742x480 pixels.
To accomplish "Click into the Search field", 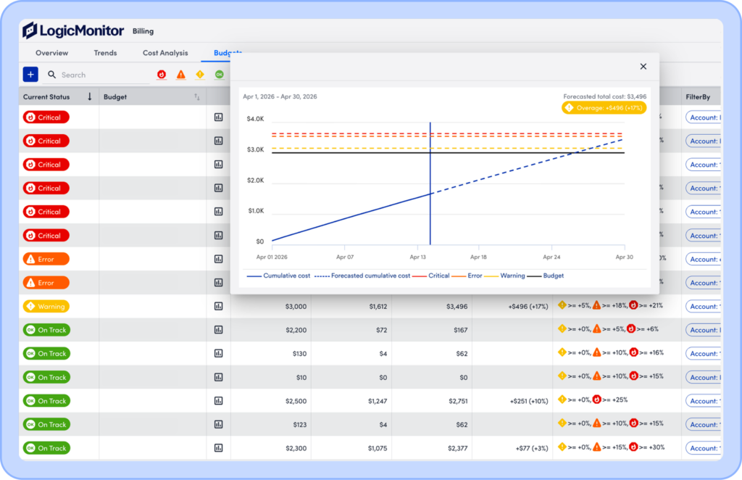I will pos(101,75).
